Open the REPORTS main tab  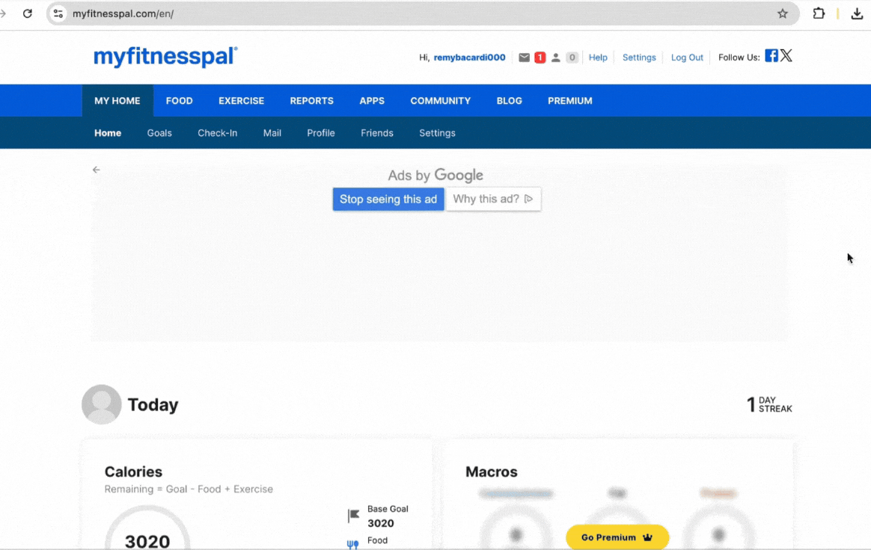click(311, 100)
